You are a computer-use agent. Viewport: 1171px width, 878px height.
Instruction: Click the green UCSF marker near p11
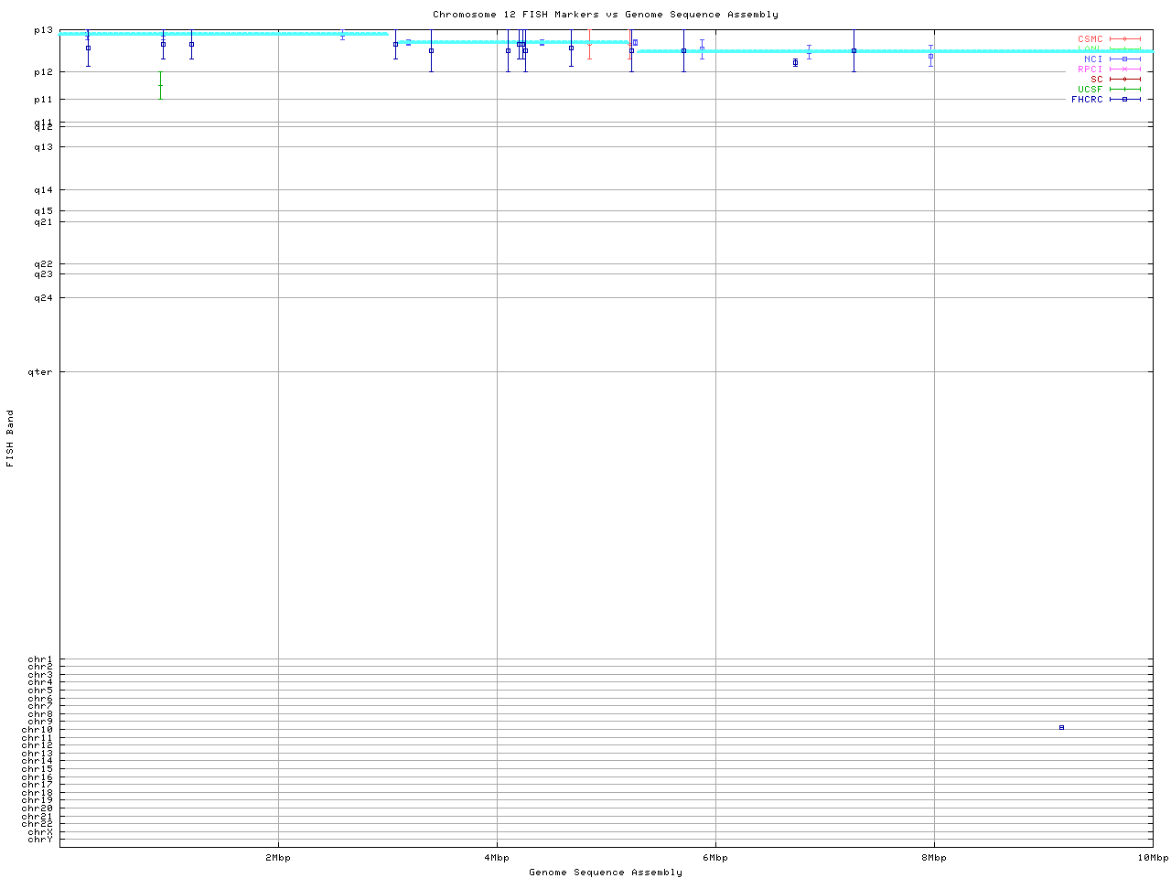click(x=160, y=85)
